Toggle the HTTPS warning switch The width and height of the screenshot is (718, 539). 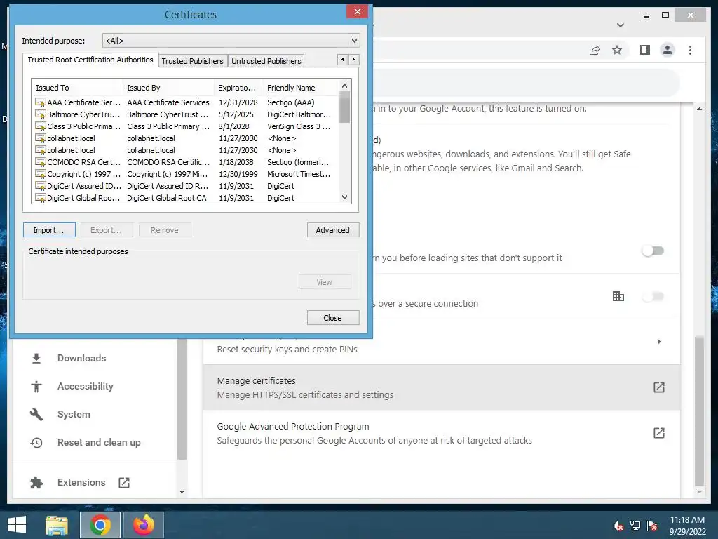coord(653,251)
